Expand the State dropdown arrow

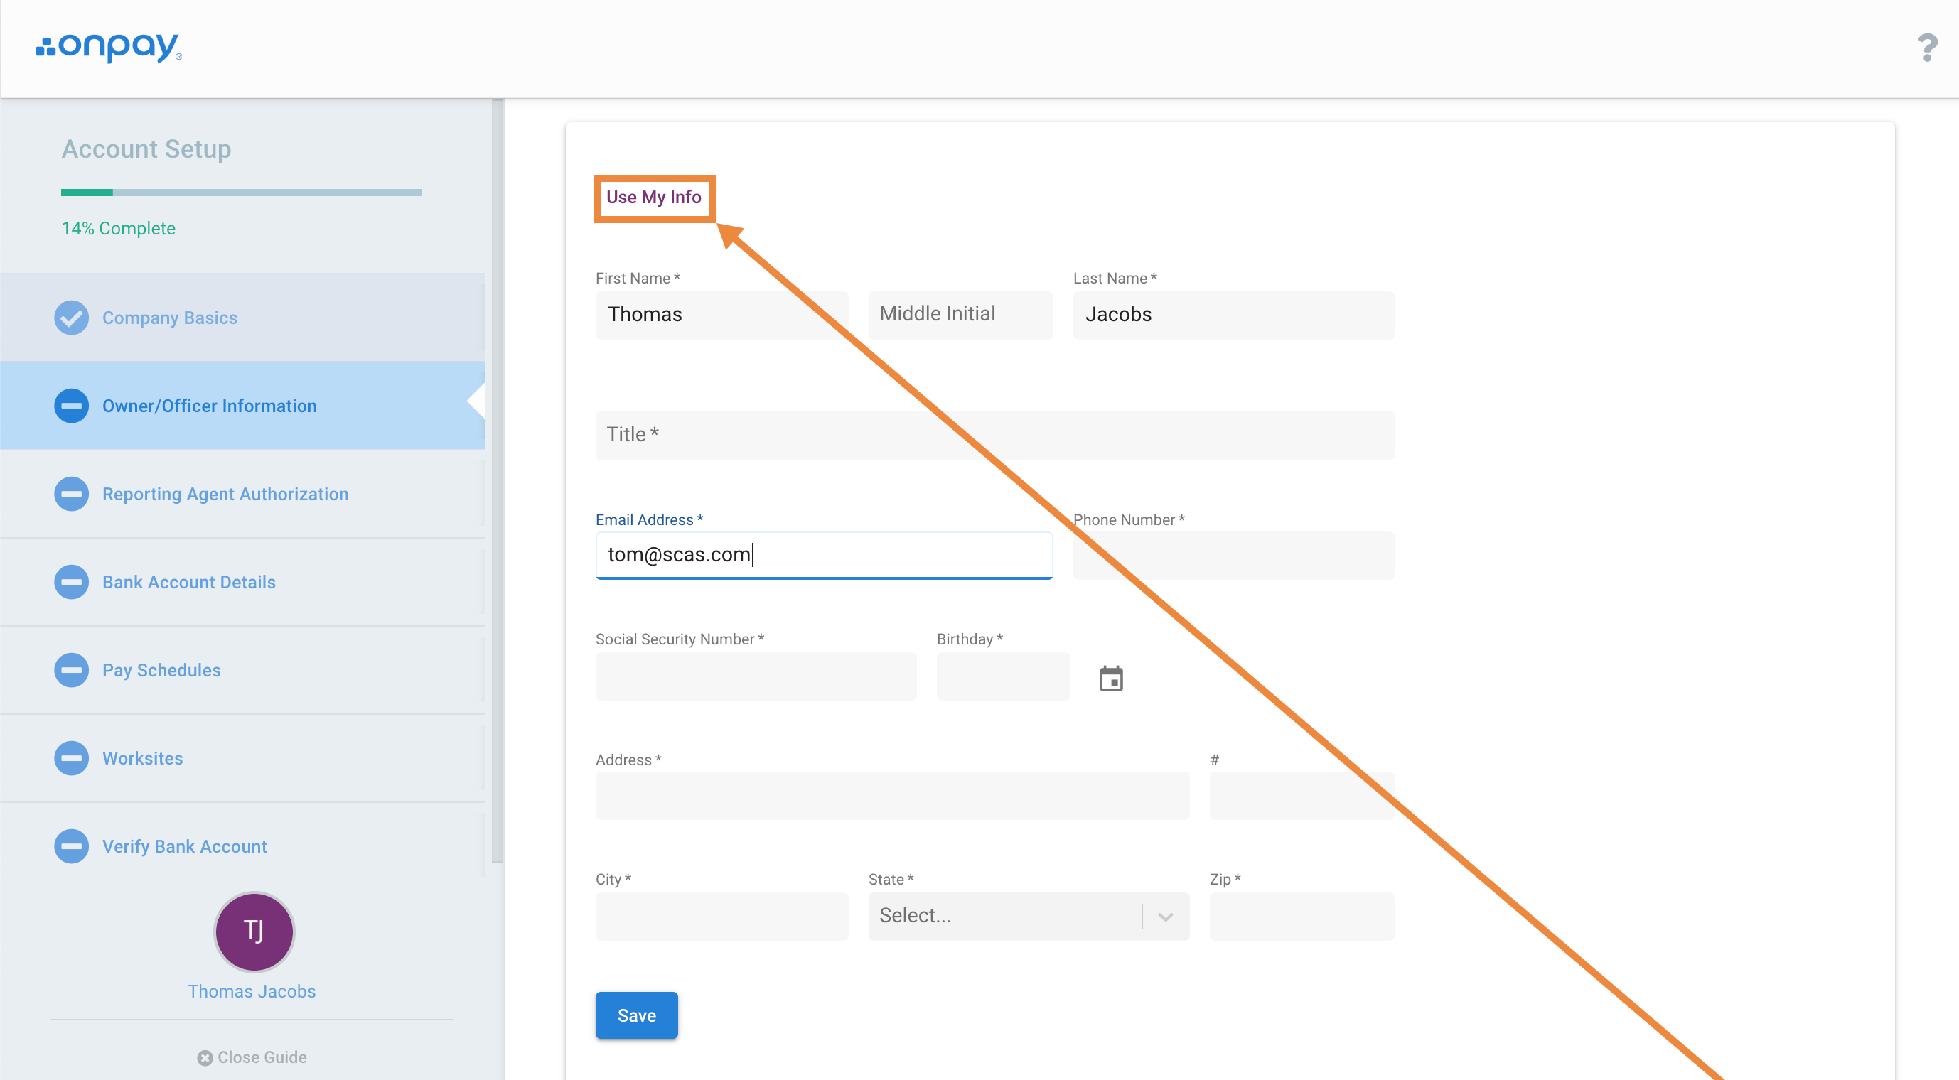pos(1165,917)
